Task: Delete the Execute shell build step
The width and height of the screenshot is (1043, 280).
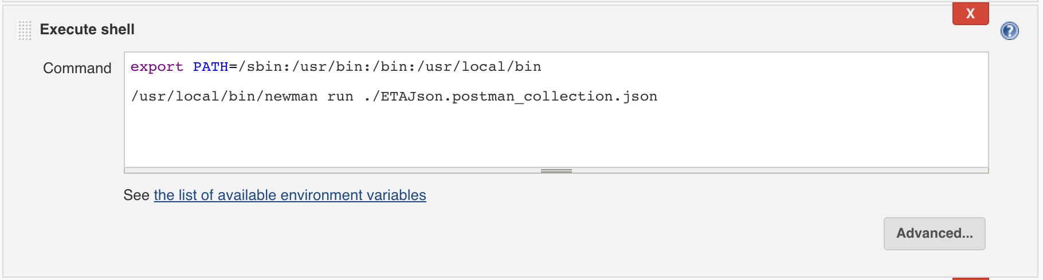Action: [970, 14]
